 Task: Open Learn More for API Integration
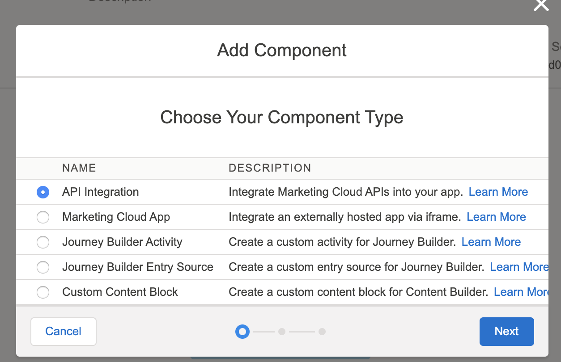tap(498, 192)
